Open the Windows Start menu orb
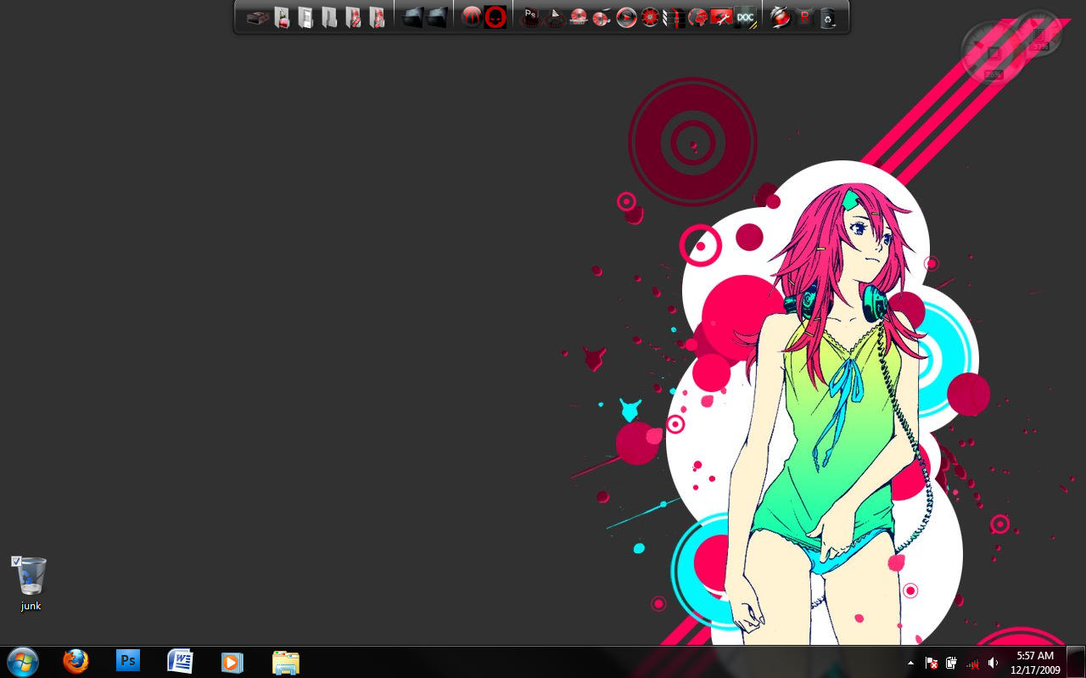Viewport: 1086px width, 678px height. tap(23, 661)
